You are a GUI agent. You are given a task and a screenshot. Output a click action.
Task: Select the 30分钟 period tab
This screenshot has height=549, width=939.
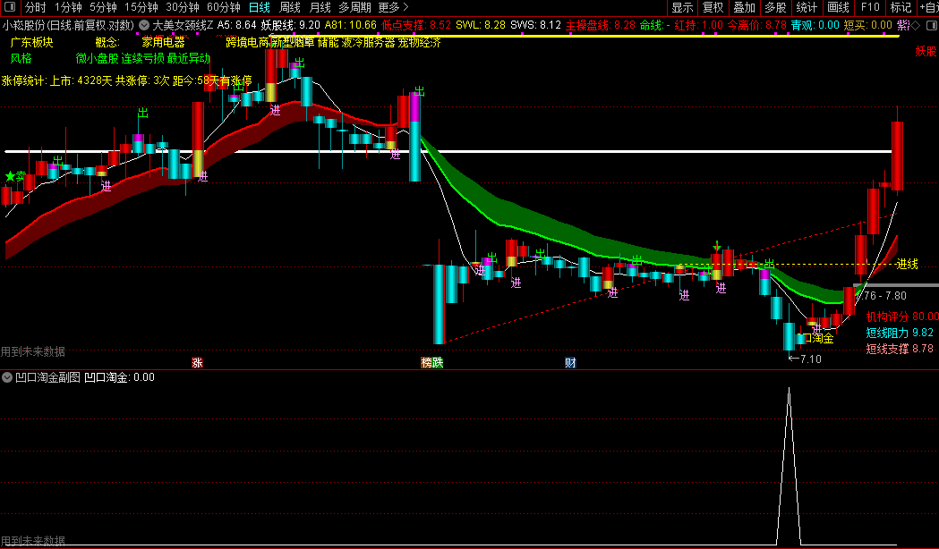pyautogui.click(x=182, y=7)
